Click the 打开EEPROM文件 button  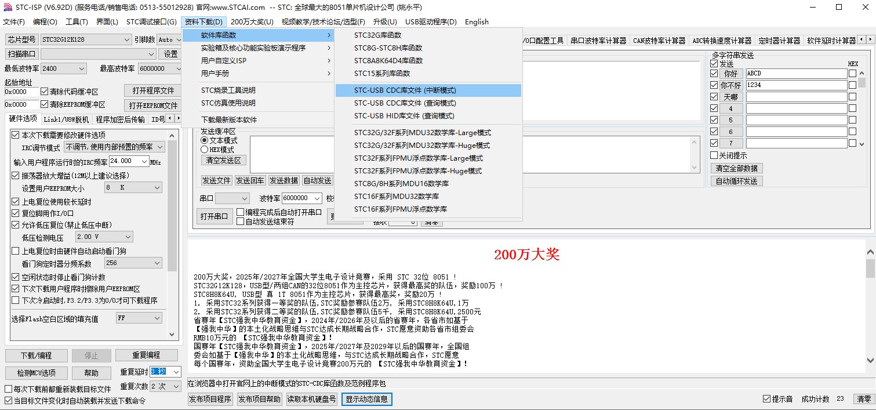[x=153, y=106]
